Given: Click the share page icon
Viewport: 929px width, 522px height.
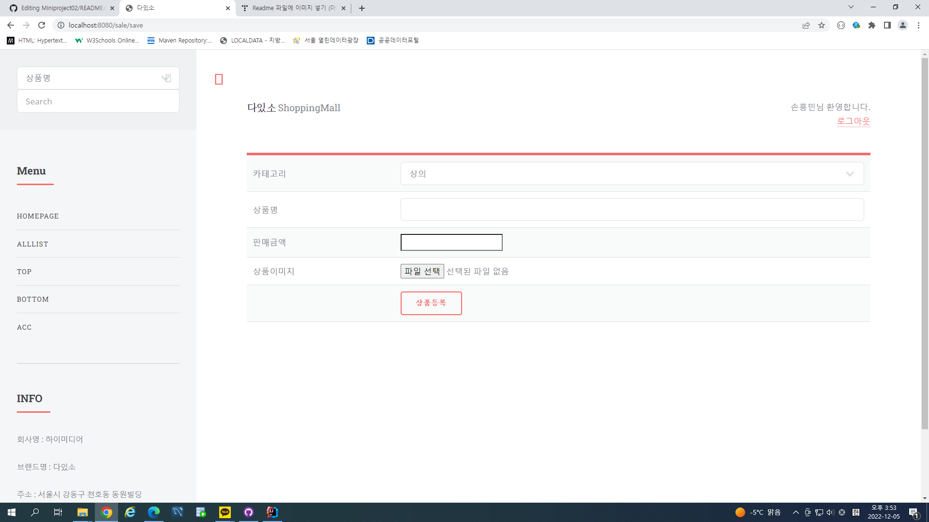Looking at the screenshot, I should (x=806, y=25).
